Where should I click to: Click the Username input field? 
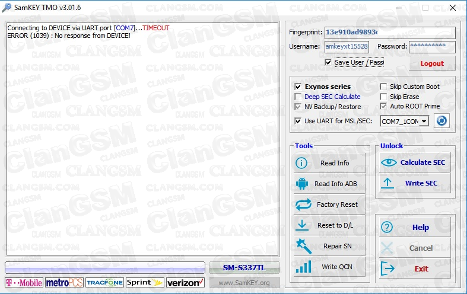[347, 47]
